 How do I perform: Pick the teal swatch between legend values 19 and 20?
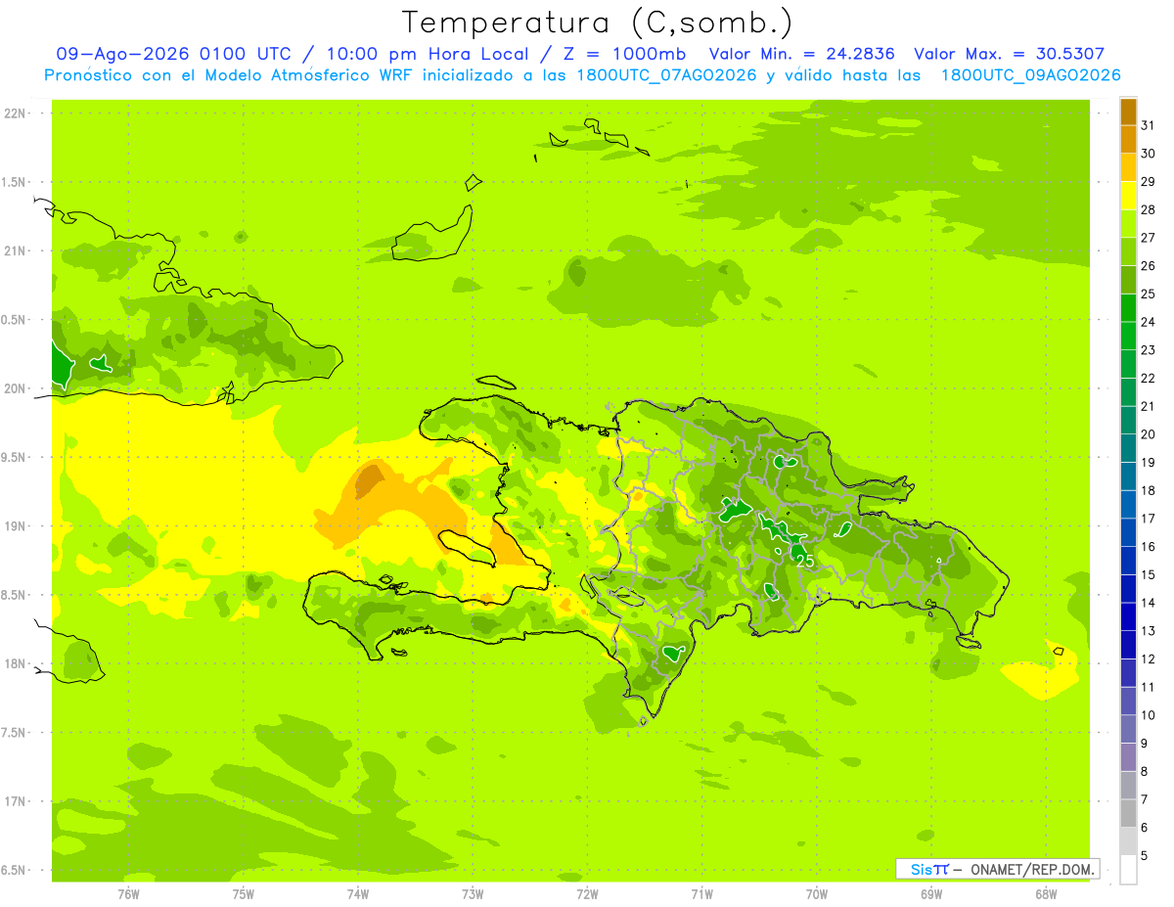coord(1128,448)
